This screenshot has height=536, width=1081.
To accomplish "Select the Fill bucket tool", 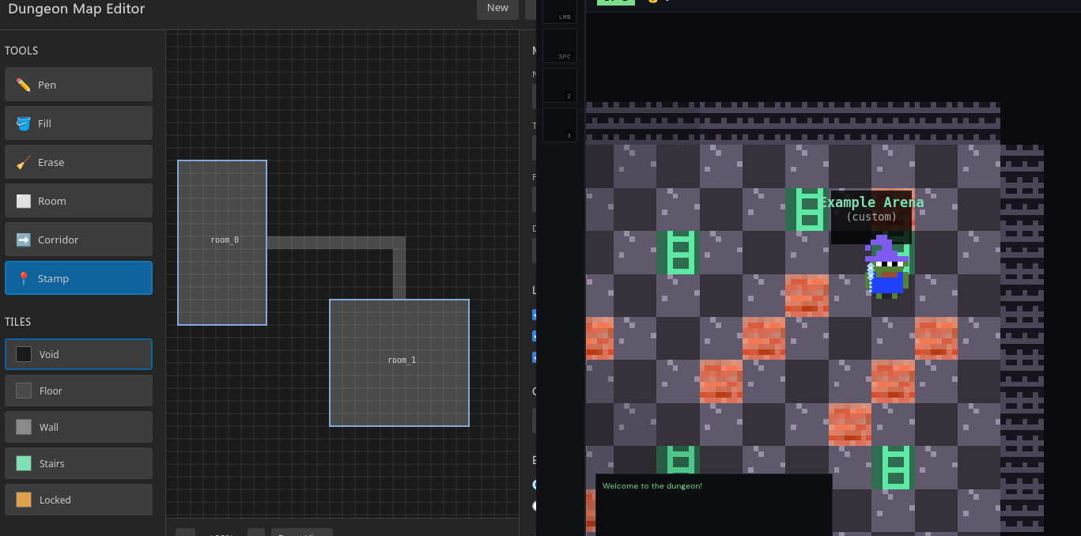I will (78, 123).
